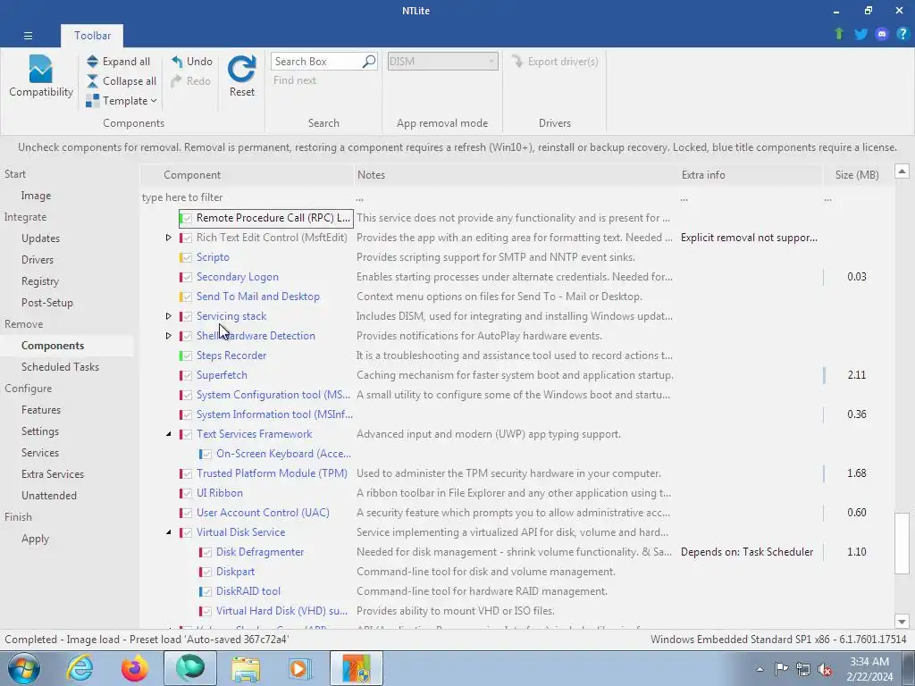
Task: Expand Rich Text Edit Control node
Action: (169, 238)
